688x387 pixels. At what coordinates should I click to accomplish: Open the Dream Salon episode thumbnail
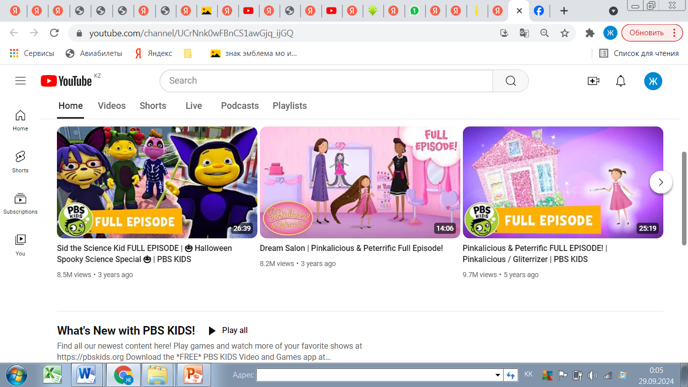coord(360,182)
